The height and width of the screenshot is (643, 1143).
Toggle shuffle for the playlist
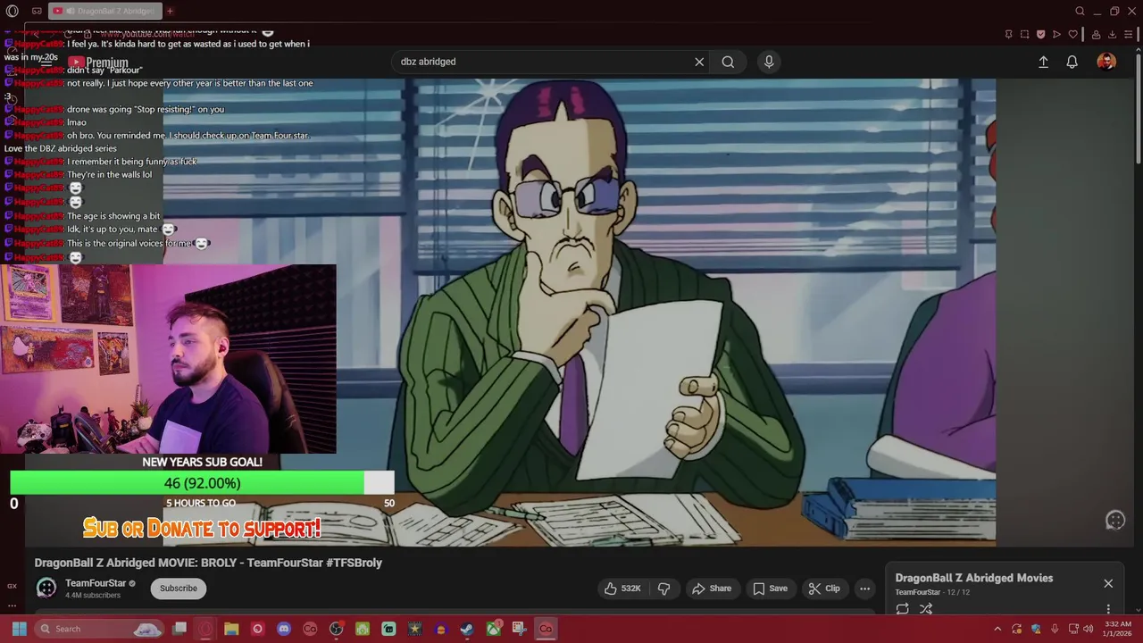926,609
